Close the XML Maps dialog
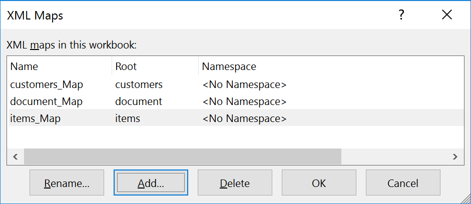This screenshot has height=204, width=471. (446, 15)
